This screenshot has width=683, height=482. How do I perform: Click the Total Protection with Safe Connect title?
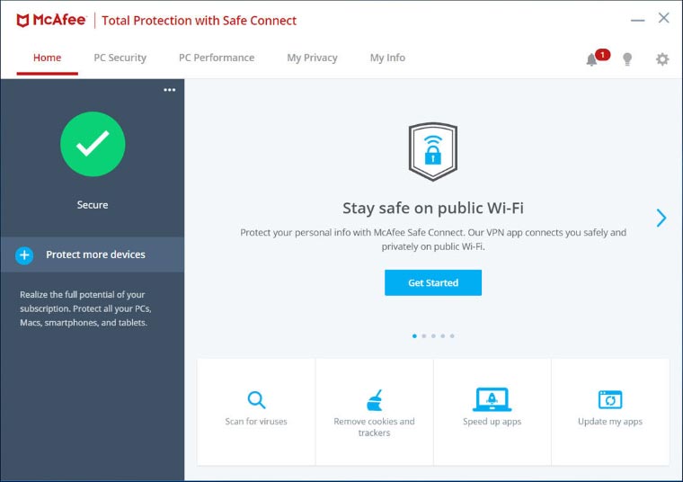point(199,21)
